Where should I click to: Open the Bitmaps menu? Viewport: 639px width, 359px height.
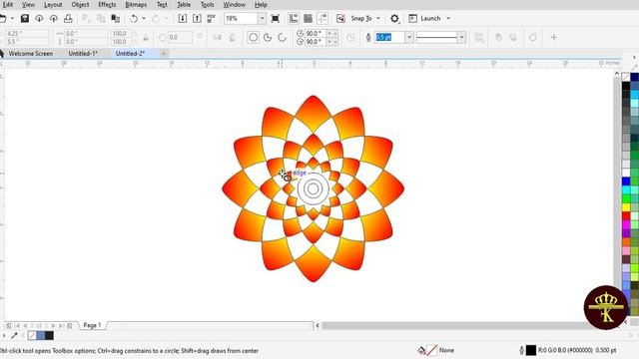136,5
